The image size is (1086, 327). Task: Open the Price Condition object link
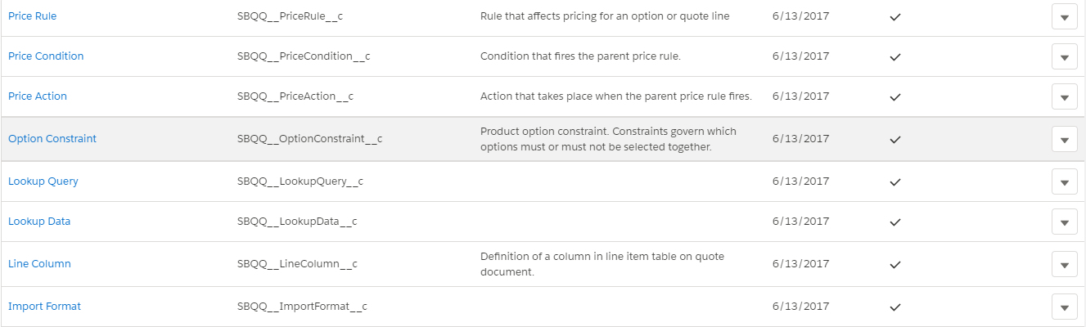[46, 56]
